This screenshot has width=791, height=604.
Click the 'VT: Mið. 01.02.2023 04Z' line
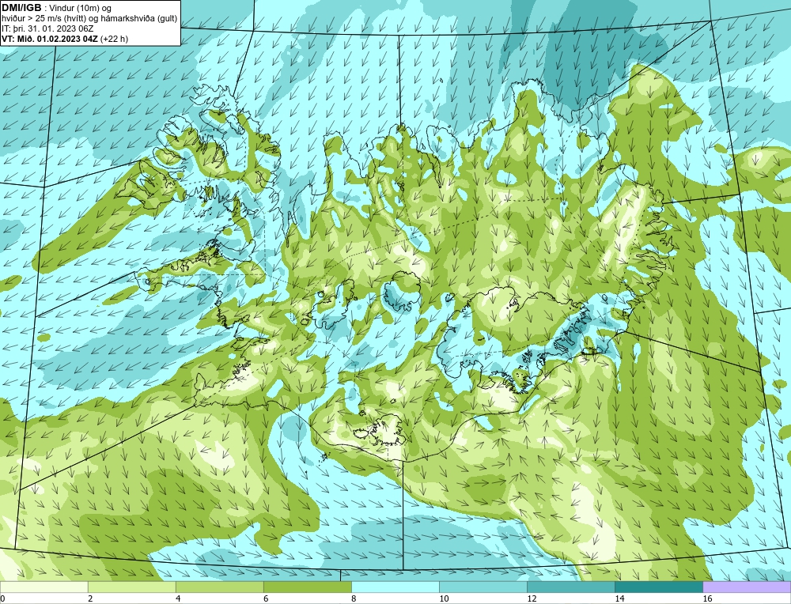point(50,39)
